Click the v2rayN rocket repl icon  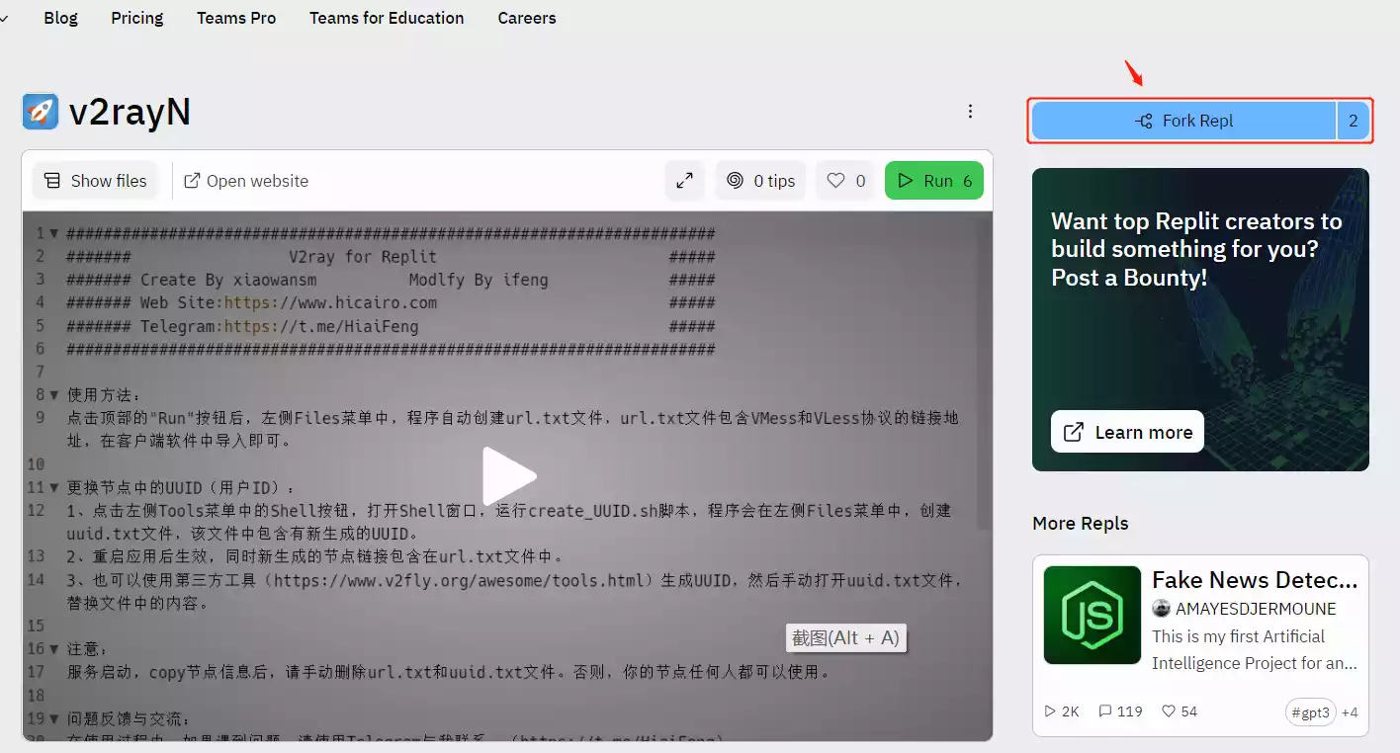(x=39, y=111)
